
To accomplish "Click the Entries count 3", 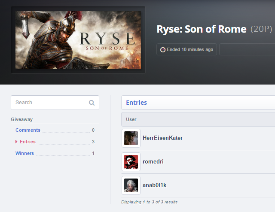I will 93,142.
